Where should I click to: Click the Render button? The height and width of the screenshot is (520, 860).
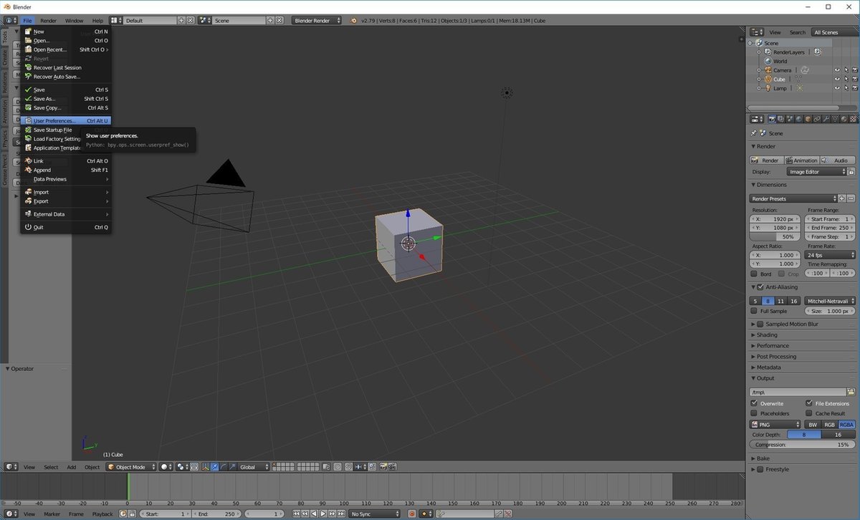[x=766, y=160]
